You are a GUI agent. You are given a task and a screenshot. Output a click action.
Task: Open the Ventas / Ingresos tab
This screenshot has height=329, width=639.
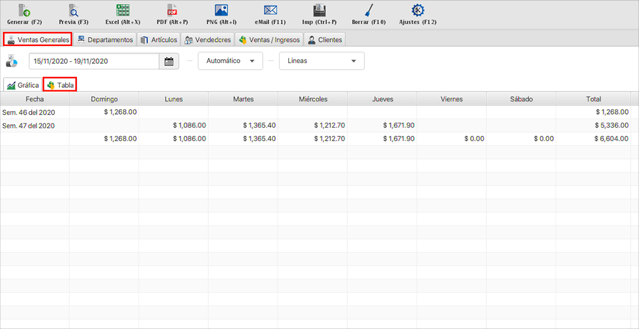(270, 40)
